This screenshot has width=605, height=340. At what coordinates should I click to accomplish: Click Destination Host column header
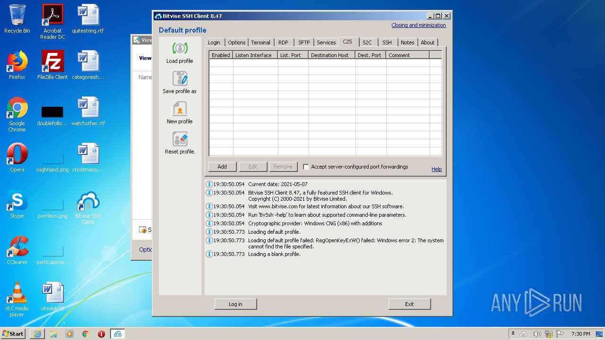[332, 55]
